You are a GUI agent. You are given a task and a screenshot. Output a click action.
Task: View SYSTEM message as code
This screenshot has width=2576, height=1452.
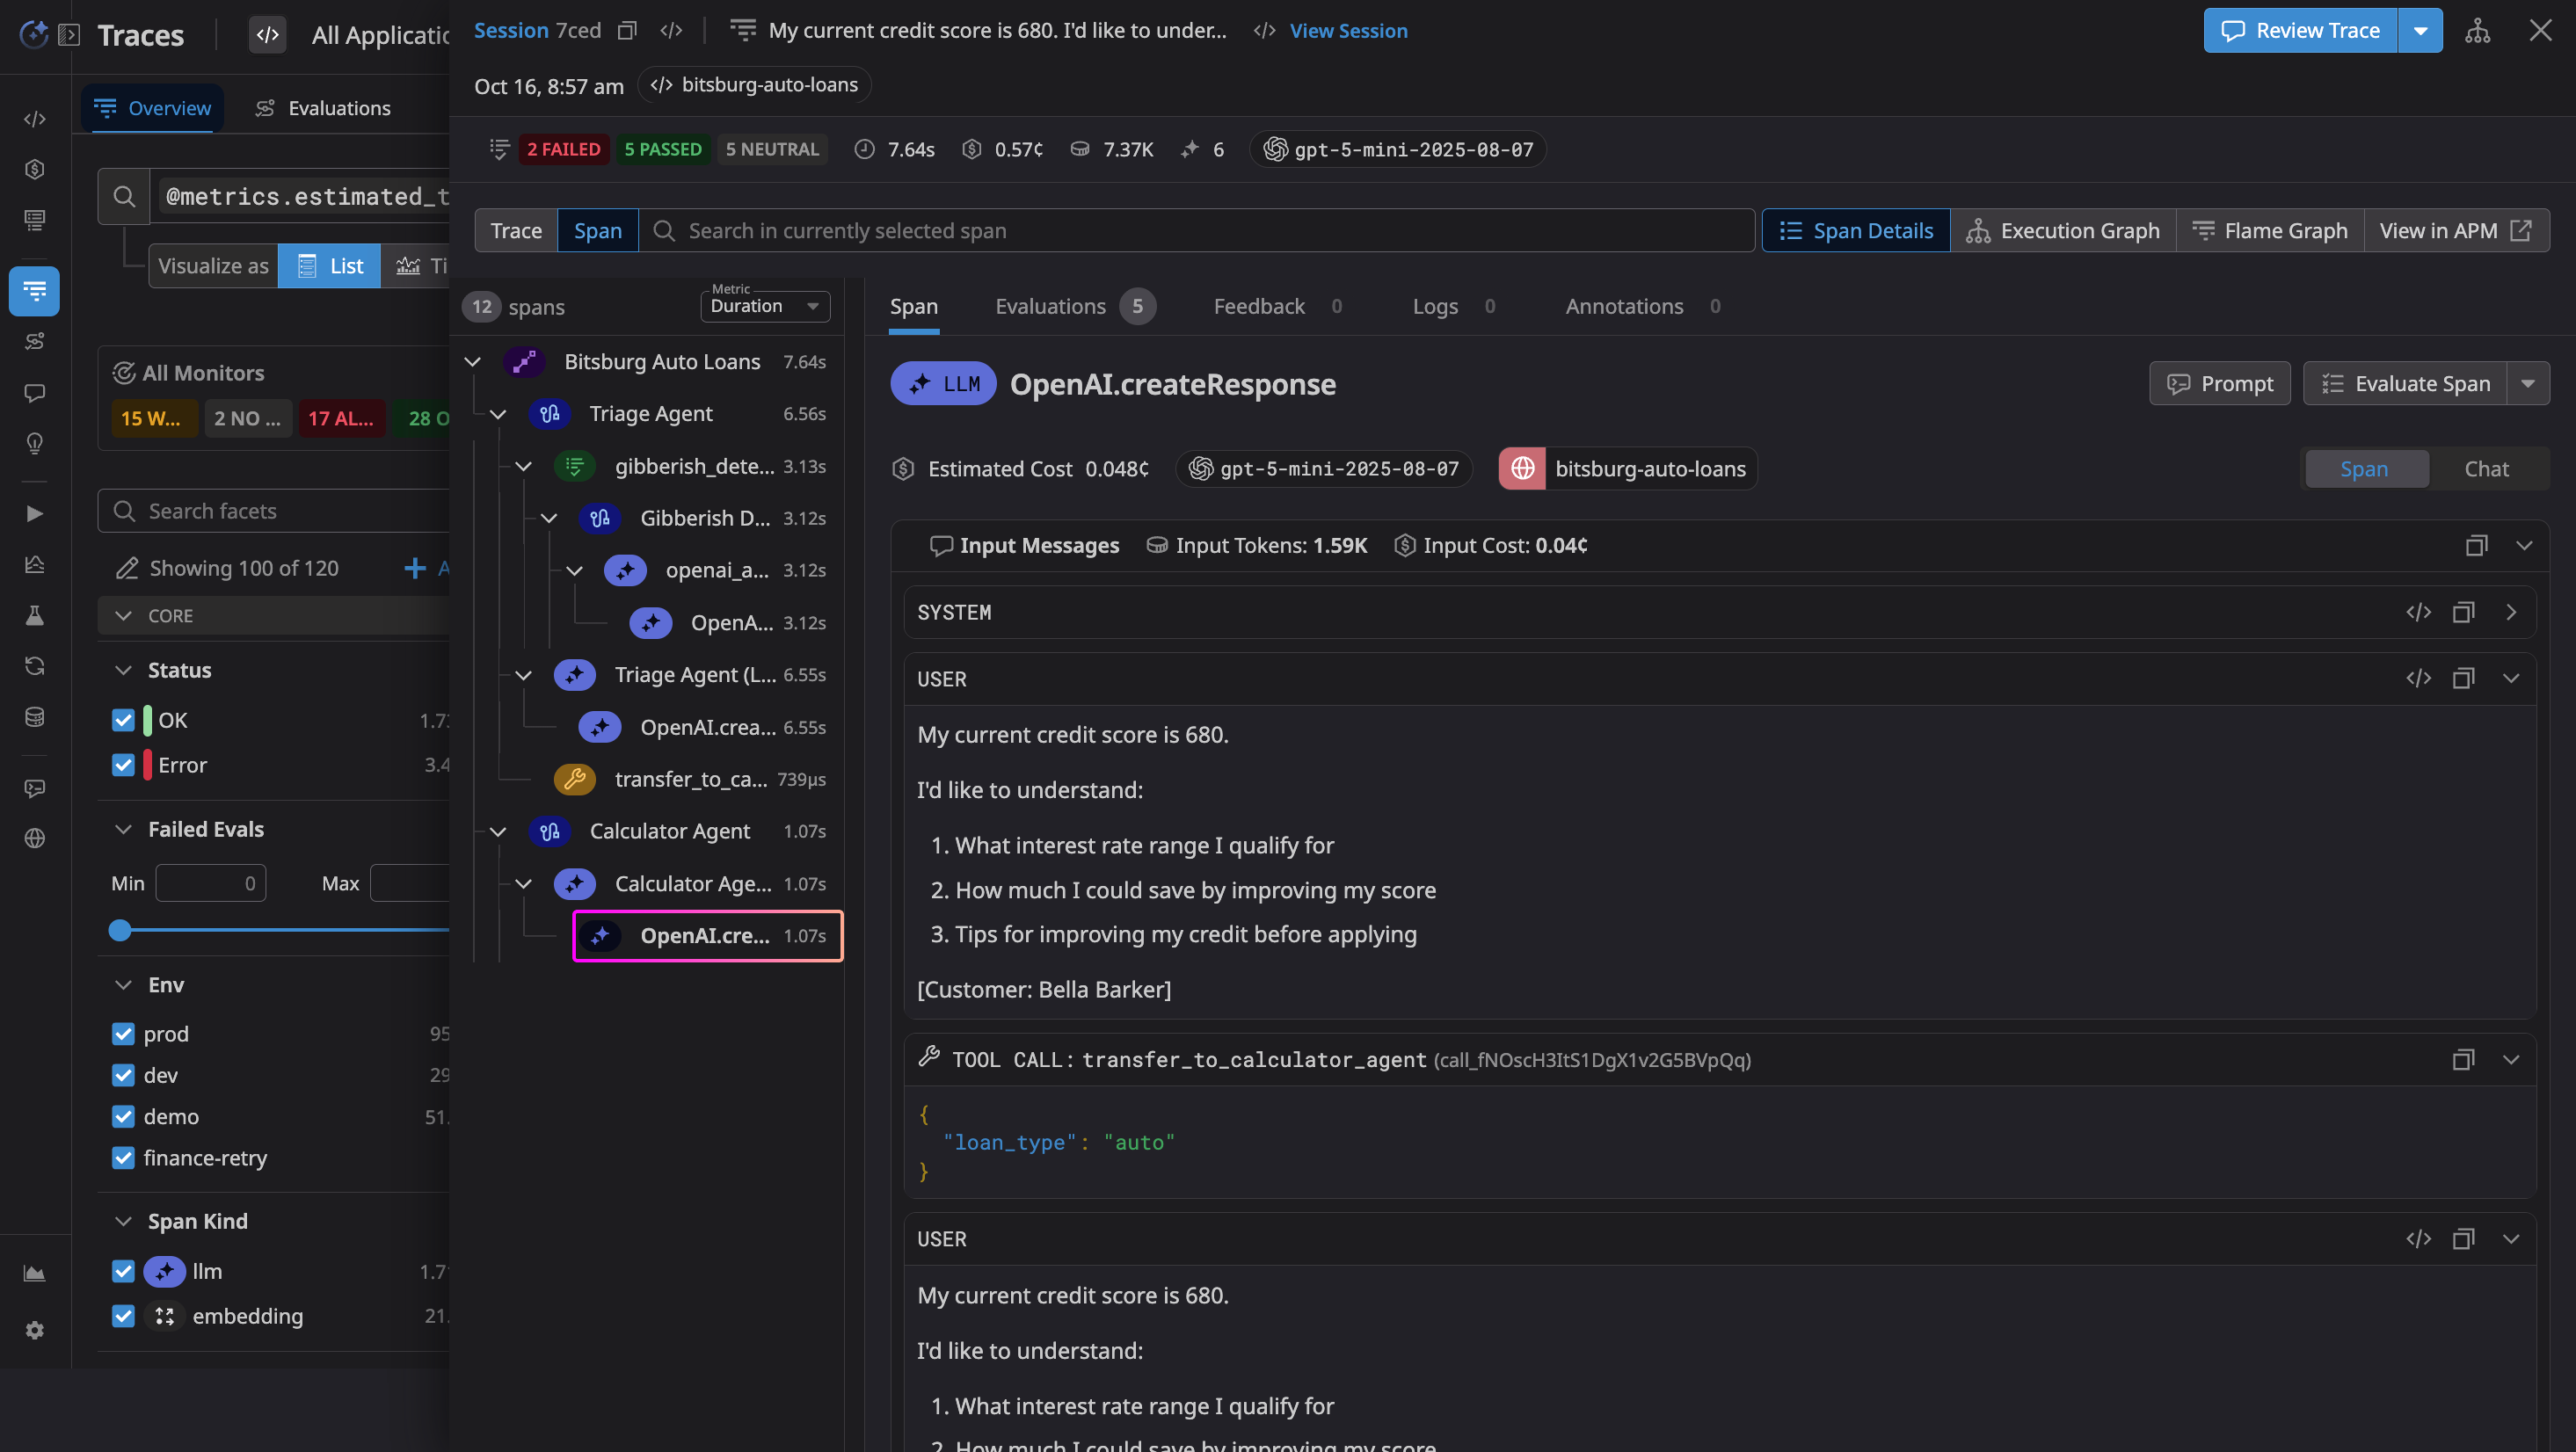coord(2419,613)
